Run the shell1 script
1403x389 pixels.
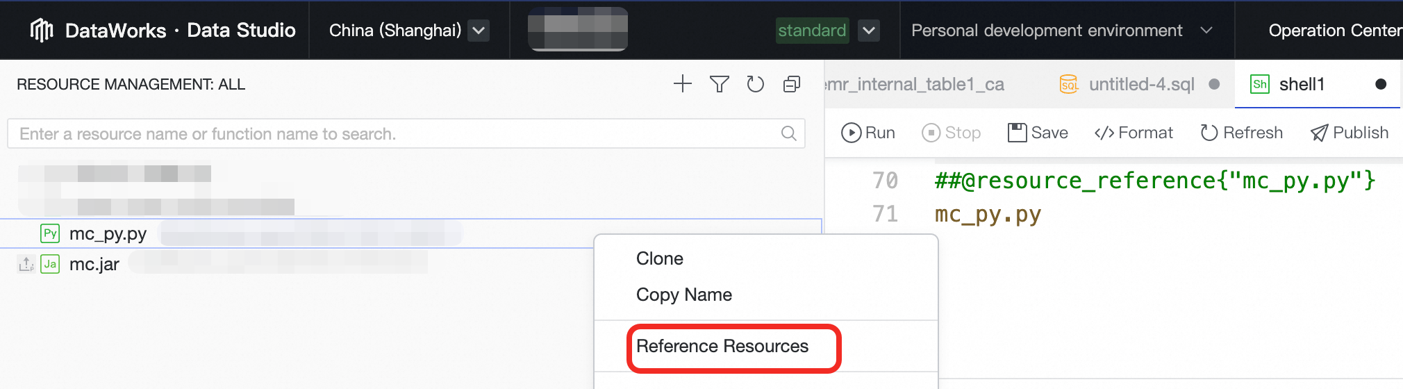[867, 133]
